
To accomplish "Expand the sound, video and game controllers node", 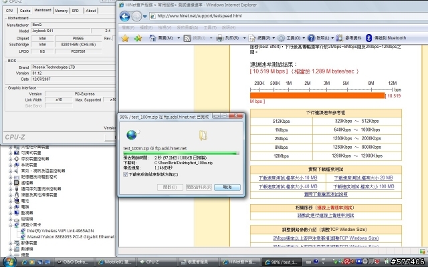I will click(11, 171).
